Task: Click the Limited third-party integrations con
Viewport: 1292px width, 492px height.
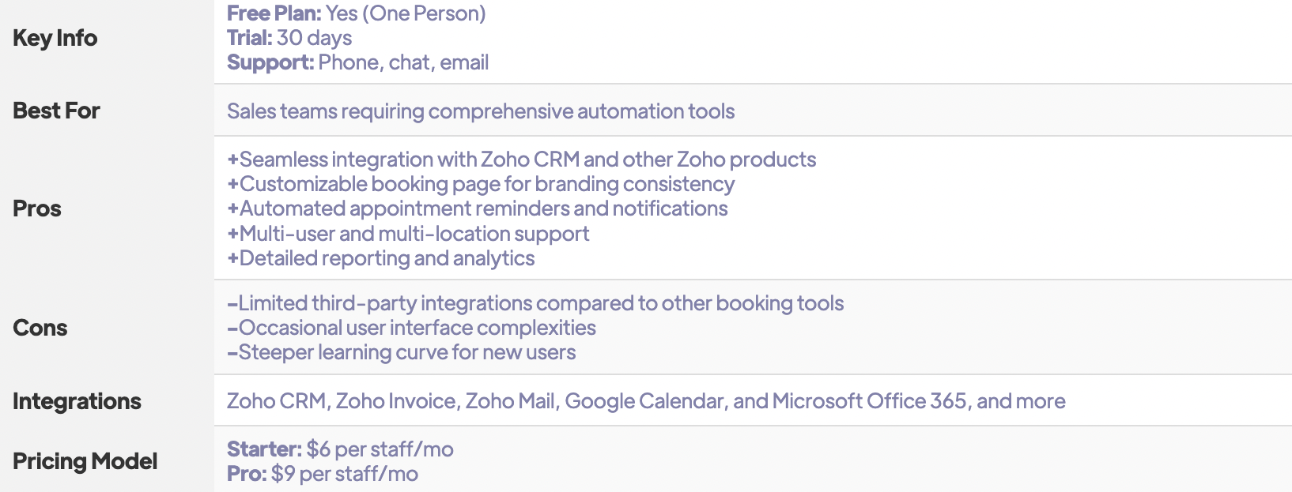Action: click(x=535, y=303)
